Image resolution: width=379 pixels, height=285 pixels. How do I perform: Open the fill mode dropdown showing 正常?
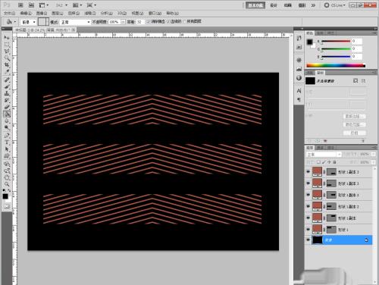(x=75, y=22)
